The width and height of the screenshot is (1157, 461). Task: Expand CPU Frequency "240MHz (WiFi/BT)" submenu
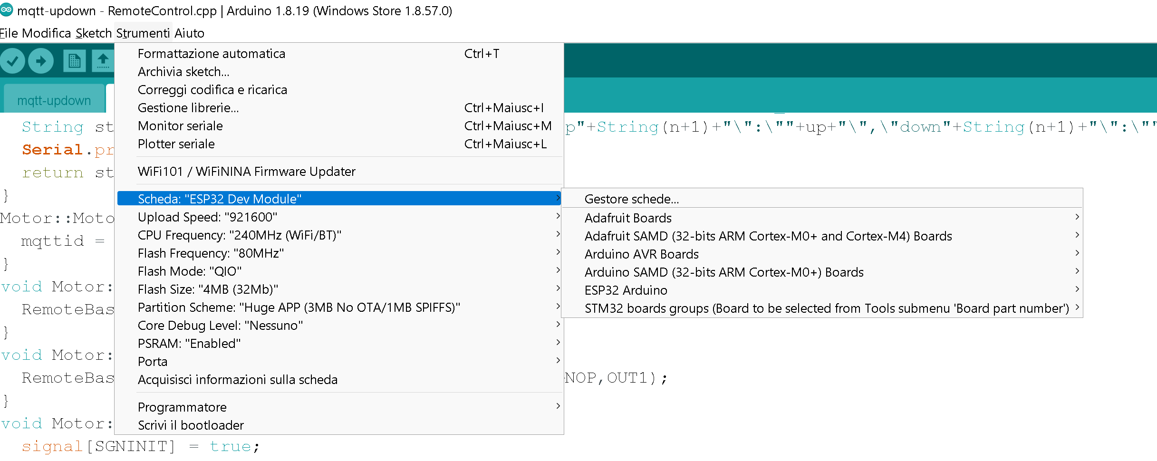click(x=339, y=235)
